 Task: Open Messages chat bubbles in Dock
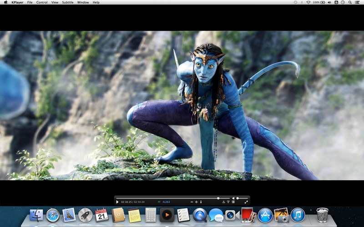click(216, 215)
